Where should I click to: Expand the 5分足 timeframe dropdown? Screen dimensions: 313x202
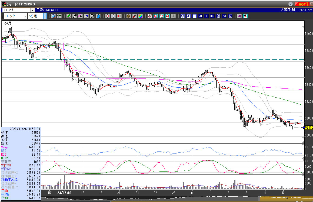(x=45, y=16)
